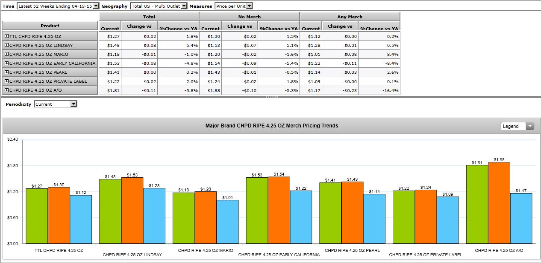This screenshot has height=263, width=541.
Task: Expand the PRIVATE LABEL product row
Action: (x=6, y=81)
